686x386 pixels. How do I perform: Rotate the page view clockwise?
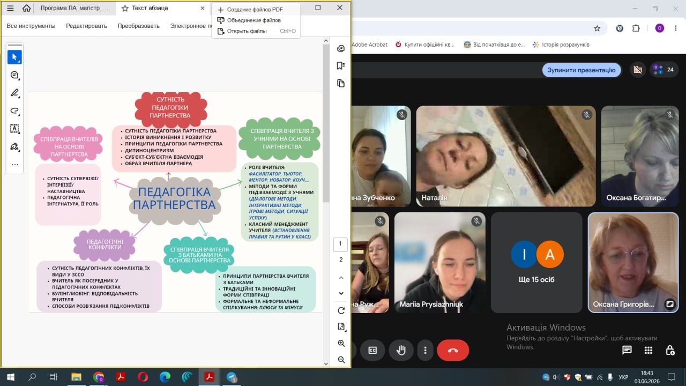coord(341,310)
